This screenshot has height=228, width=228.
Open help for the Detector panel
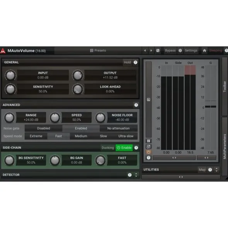click(130, 175)
